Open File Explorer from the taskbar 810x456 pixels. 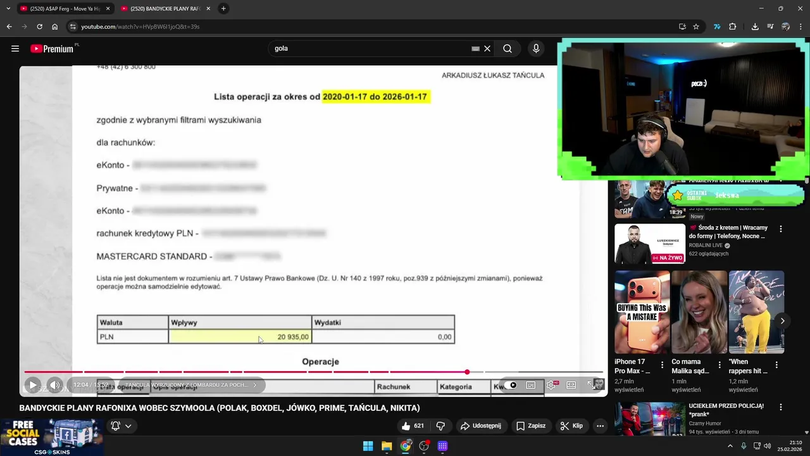(x=387, y=446)
